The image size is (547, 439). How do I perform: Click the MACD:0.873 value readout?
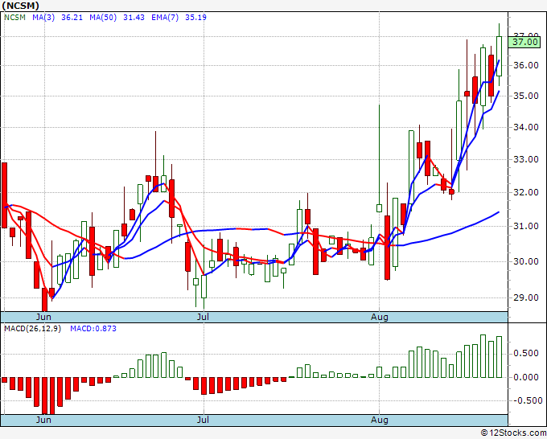pyautogui.click(x=93, y=329)
